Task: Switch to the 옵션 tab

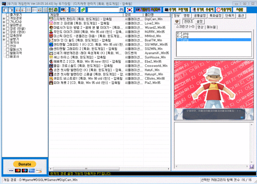Action: click(x=241, y=15)
